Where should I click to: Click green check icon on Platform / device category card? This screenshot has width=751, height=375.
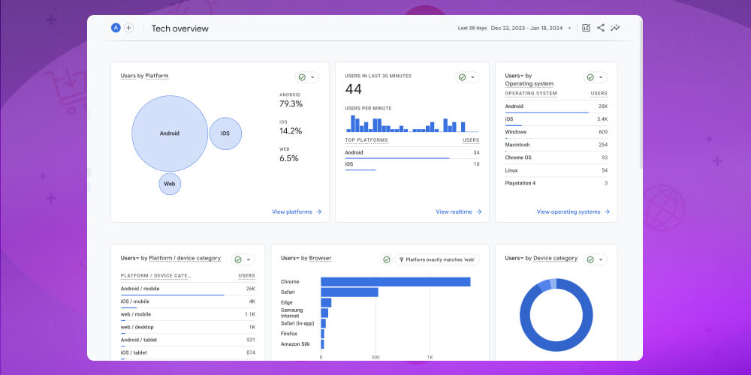tap(238, 259)
